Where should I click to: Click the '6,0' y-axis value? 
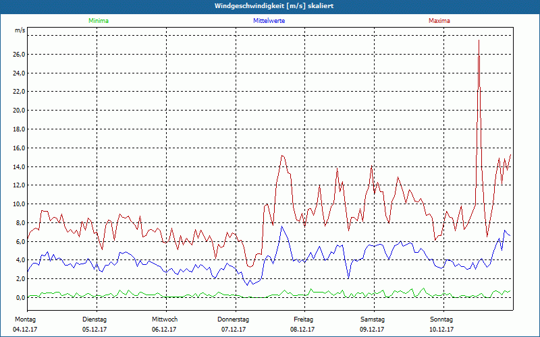click(20, 242)
